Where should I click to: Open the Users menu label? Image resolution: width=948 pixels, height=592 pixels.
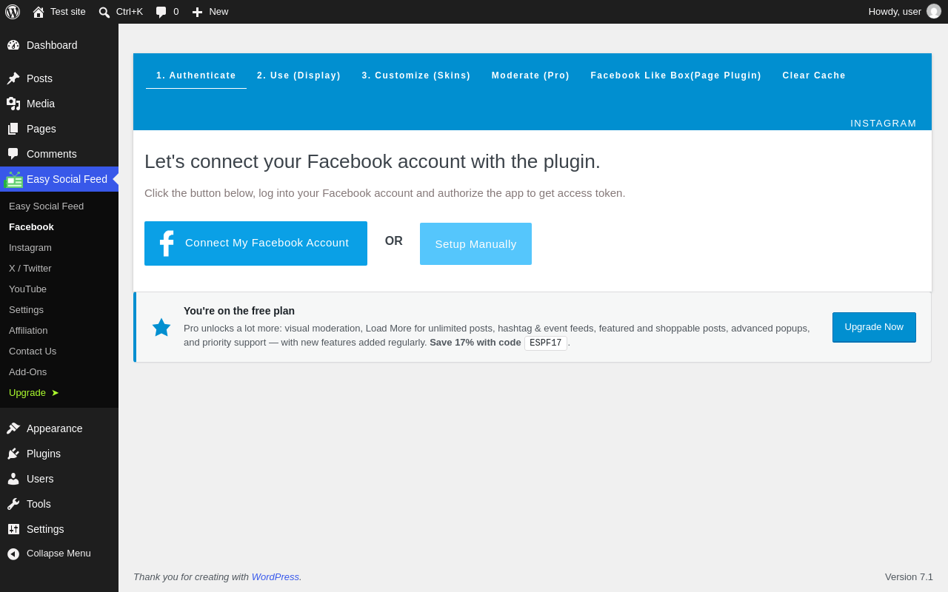pos(40,479)
